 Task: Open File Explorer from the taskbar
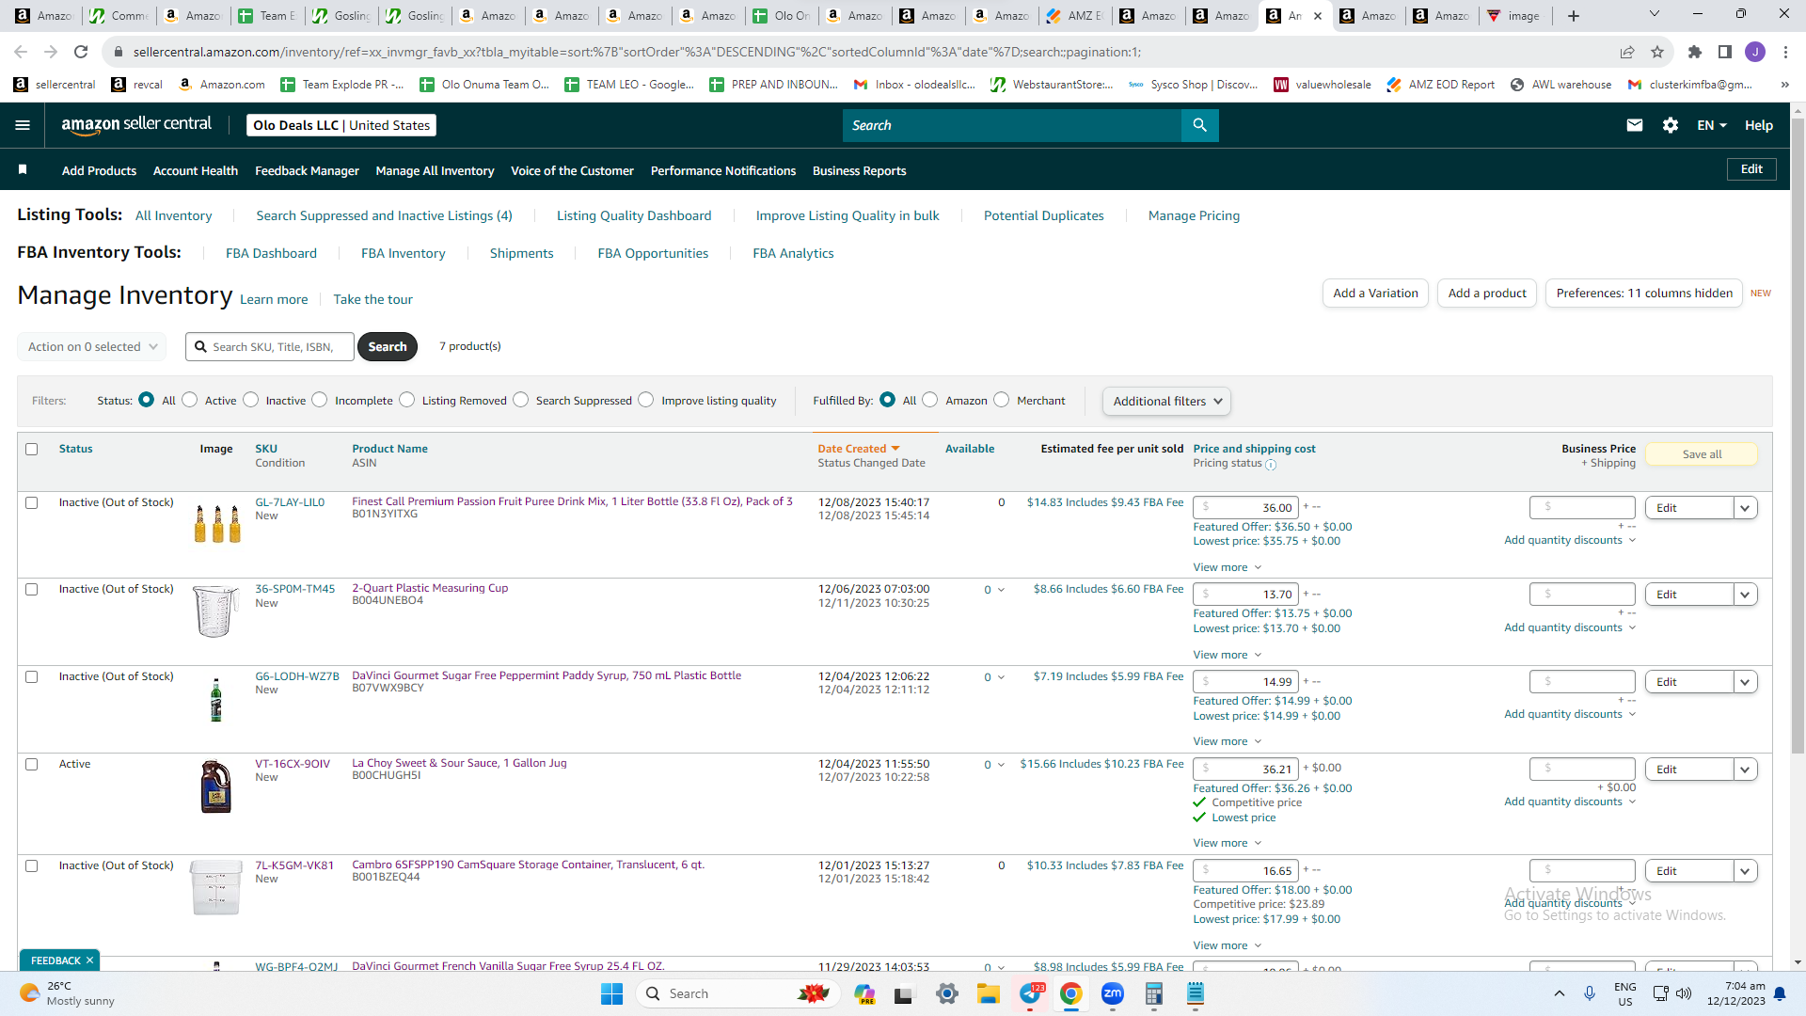(988, 993)
